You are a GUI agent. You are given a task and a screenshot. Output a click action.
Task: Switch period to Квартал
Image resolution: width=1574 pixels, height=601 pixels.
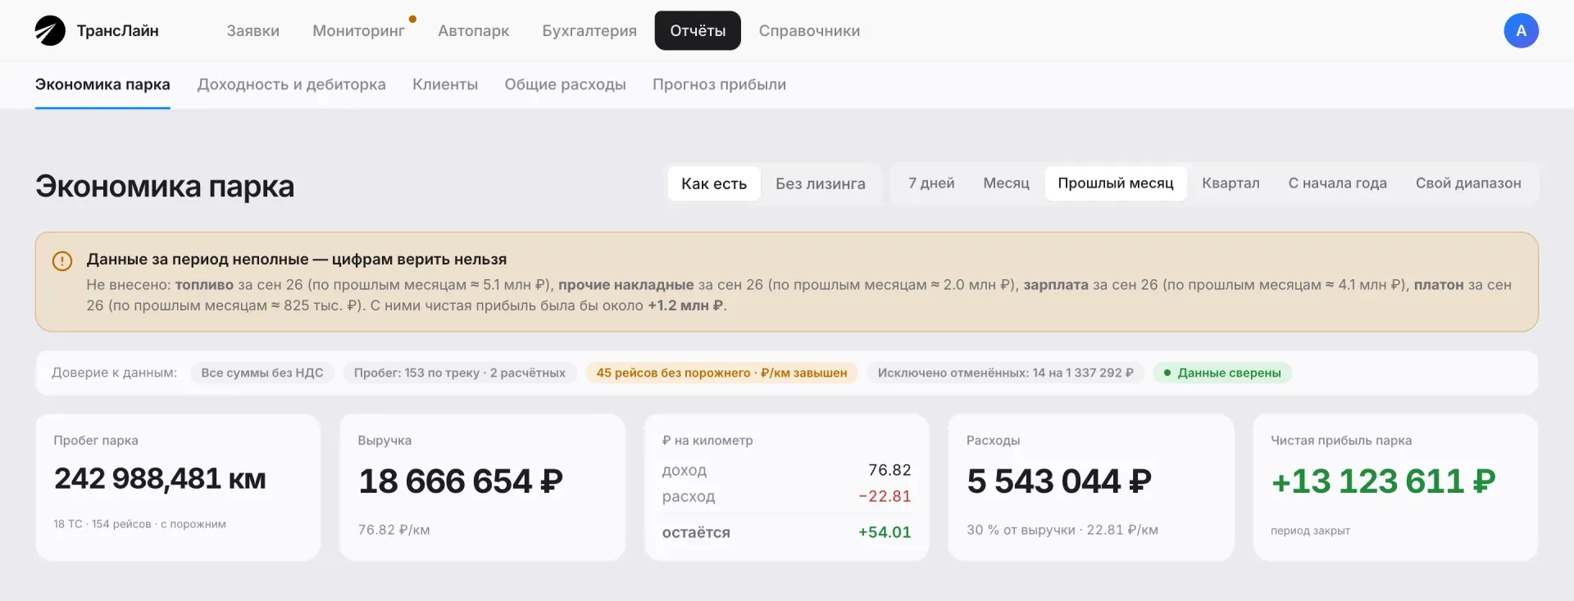(x=1231, y=183)
